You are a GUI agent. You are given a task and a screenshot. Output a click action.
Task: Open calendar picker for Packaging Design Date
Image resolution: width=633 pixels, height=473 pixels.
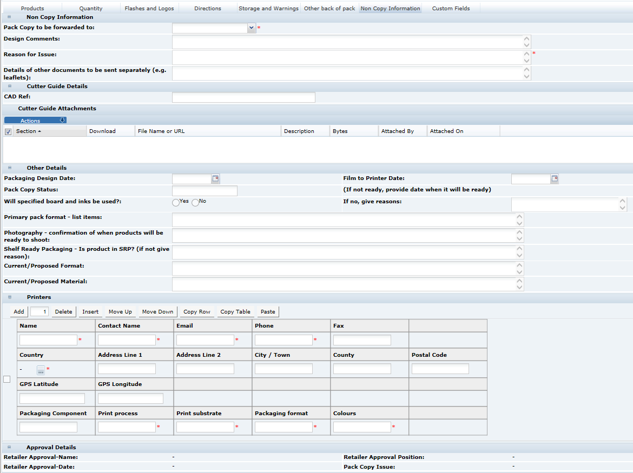[x=214, y=178]
